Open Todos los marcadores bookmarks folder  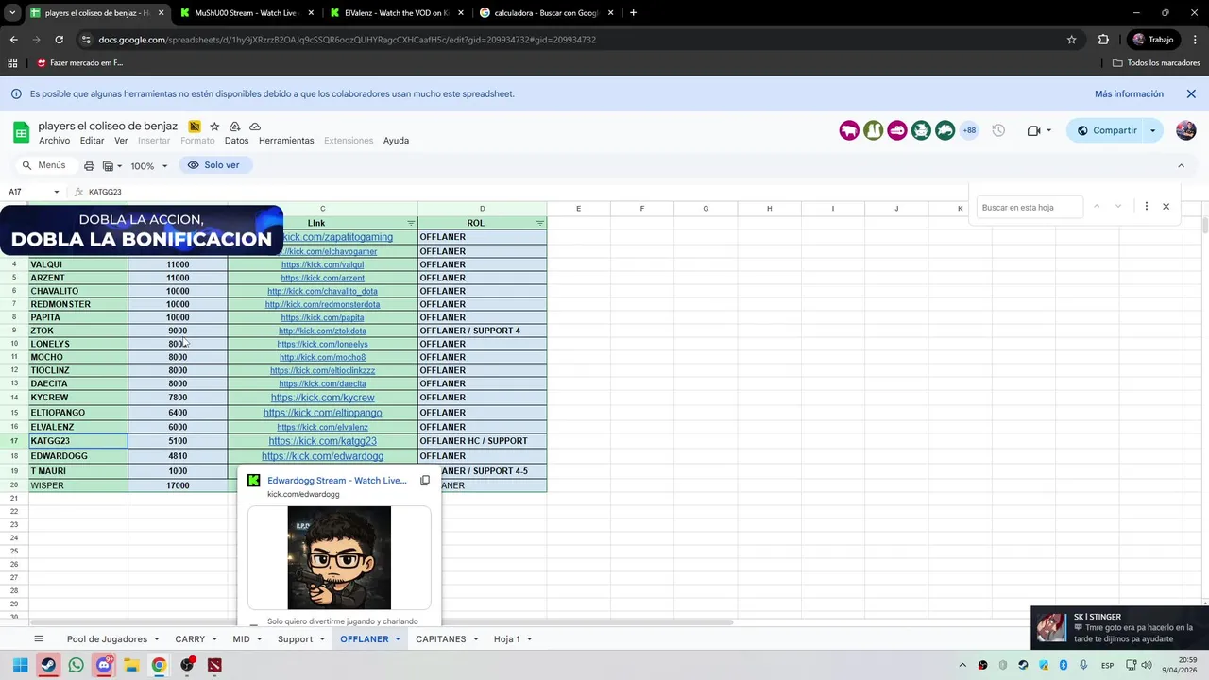click(1156, 63)
